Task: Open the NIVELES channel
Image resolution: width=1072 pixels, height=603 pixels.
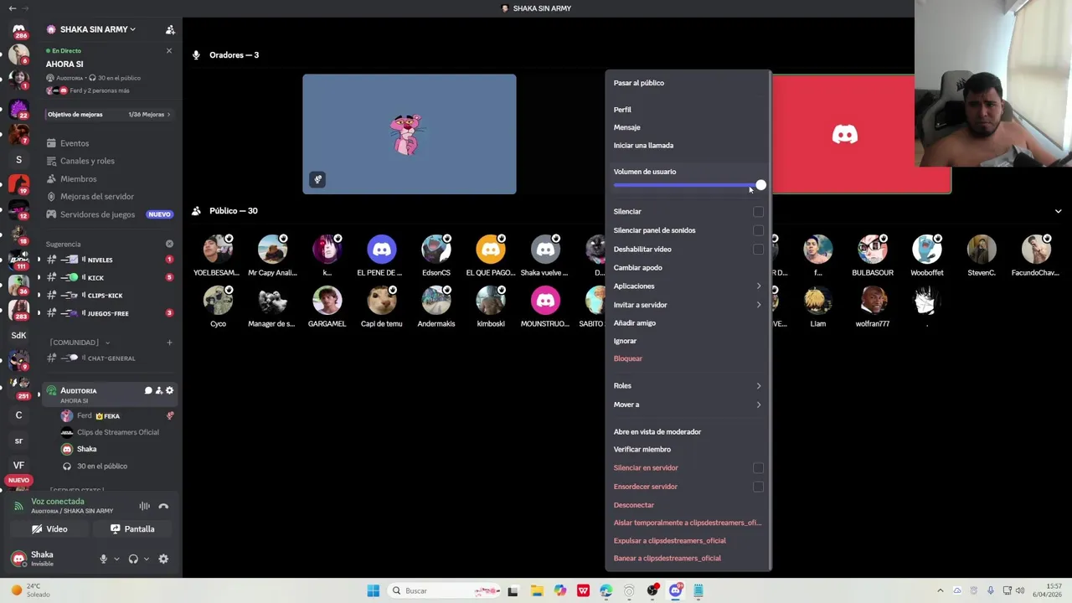Action: pyautogui.click(x=109, y=260)
